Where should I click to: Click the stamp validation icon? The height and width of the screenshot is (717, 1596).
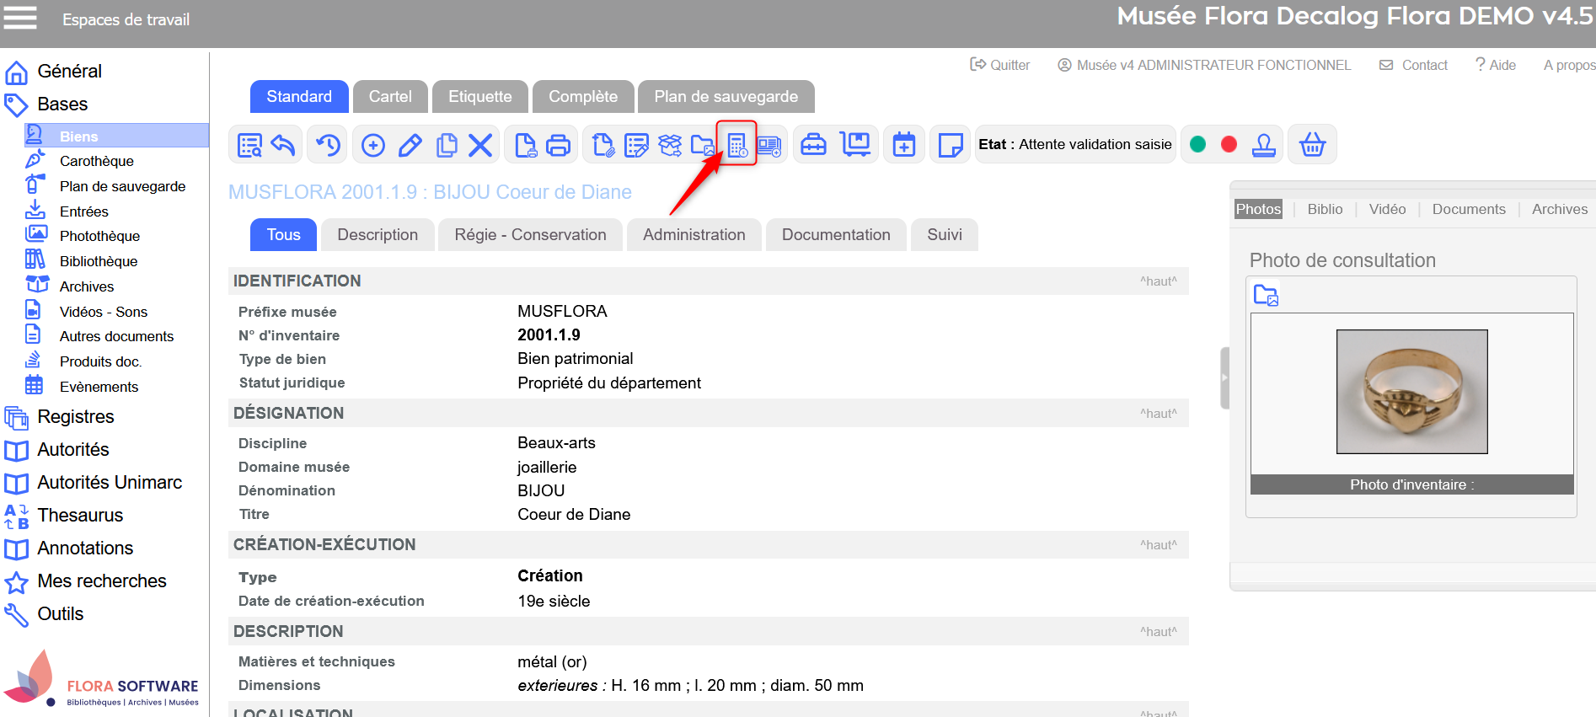tap(1263, 145)
